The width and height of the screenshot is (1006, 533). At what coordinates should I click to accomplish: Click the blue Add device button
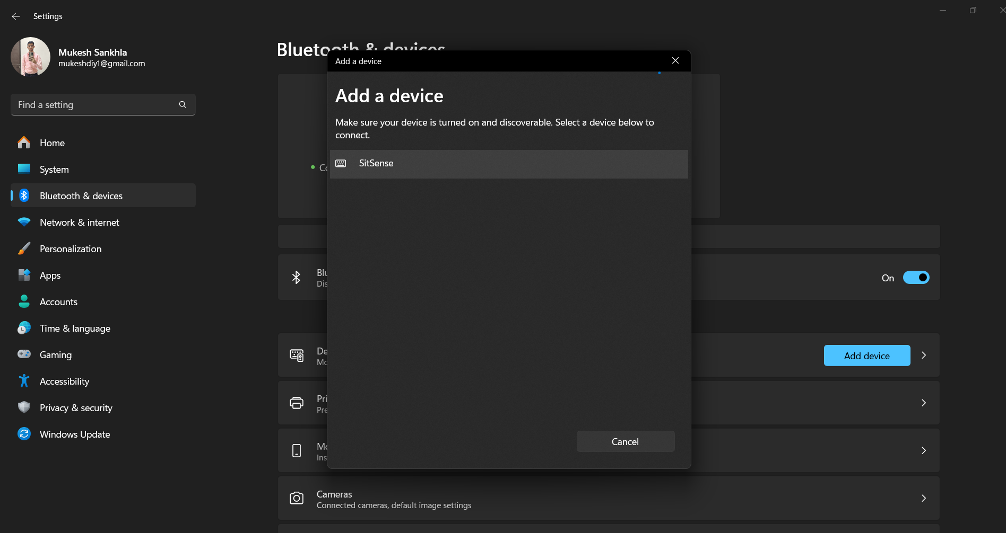point(867,356)
